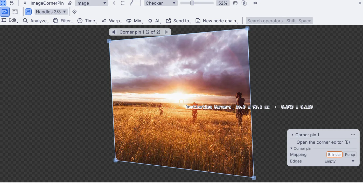Image resolution: width=363 pixels, height=183 pixels.
Task: Toggle the blue handles overlay button
Action: pos(28,12)
